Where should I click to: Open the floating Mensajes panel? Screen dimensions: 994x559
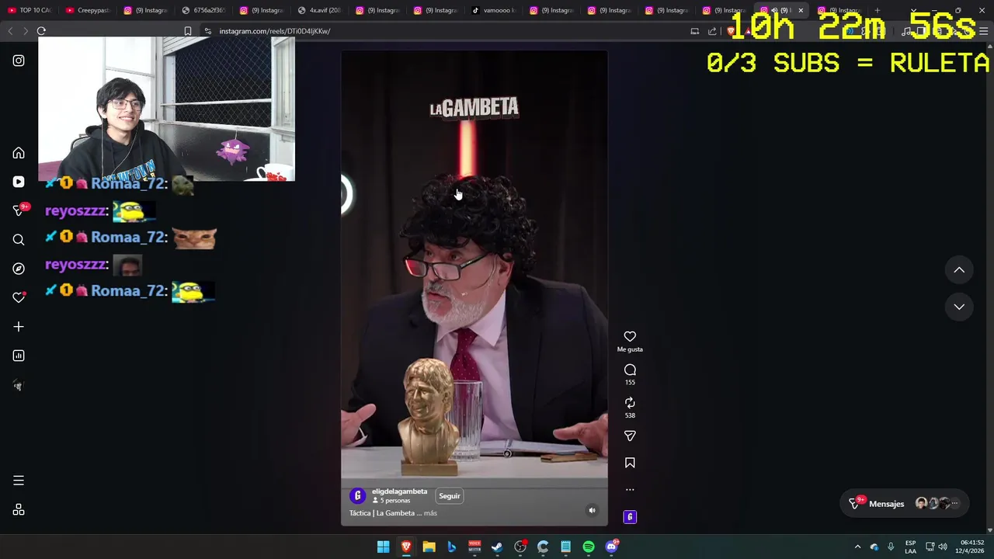point(905,504)
